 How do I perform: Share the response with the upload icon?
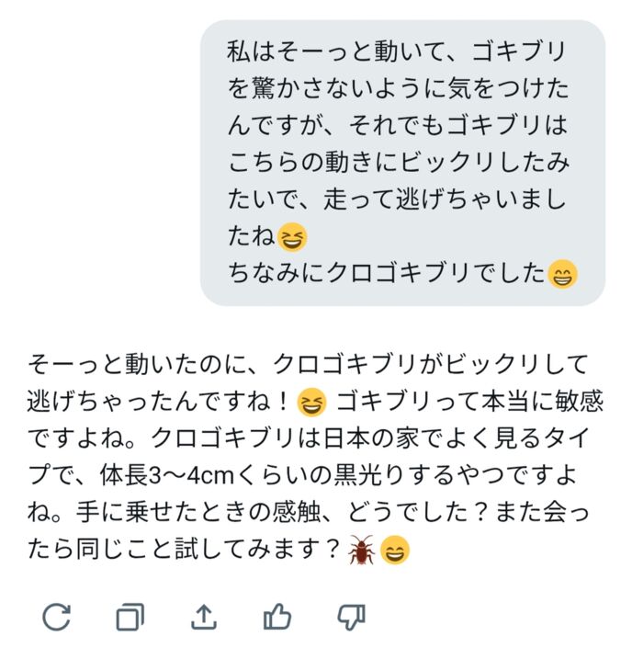[203, 618]
